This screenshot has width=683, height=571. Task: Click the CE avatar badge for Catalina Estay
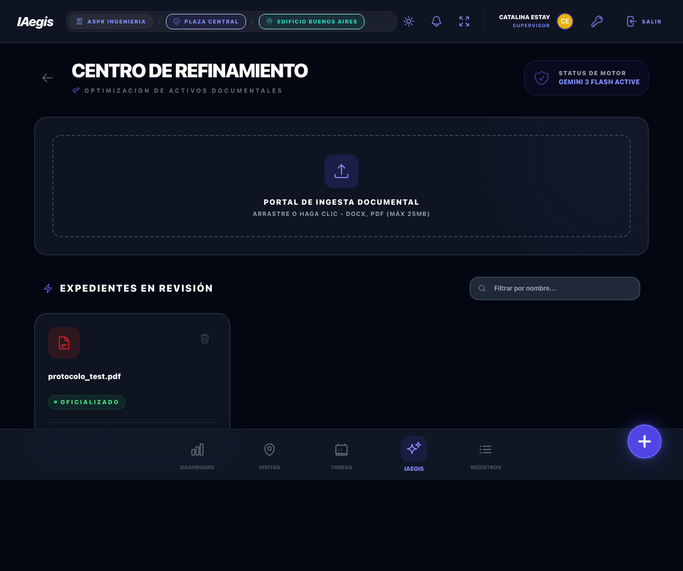click(565, 21)
